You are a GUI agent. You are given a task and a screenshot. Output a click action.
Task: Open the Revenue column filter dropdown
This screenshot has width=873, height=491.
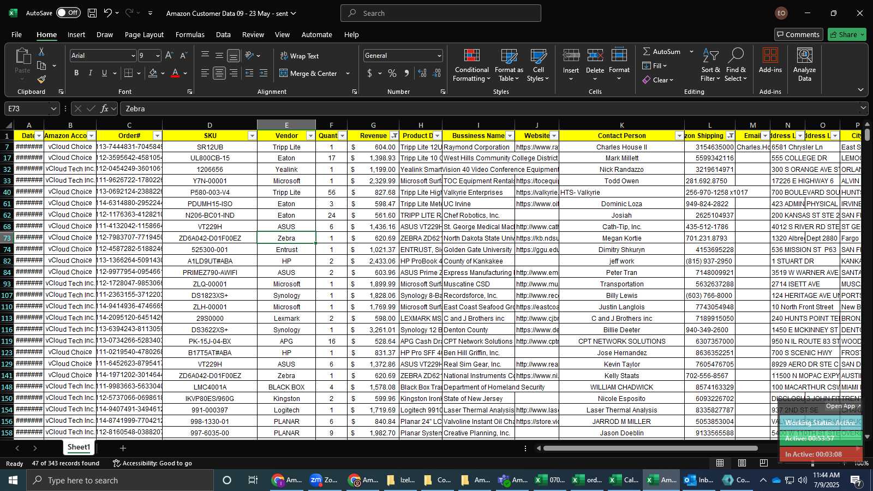point(394,136)
